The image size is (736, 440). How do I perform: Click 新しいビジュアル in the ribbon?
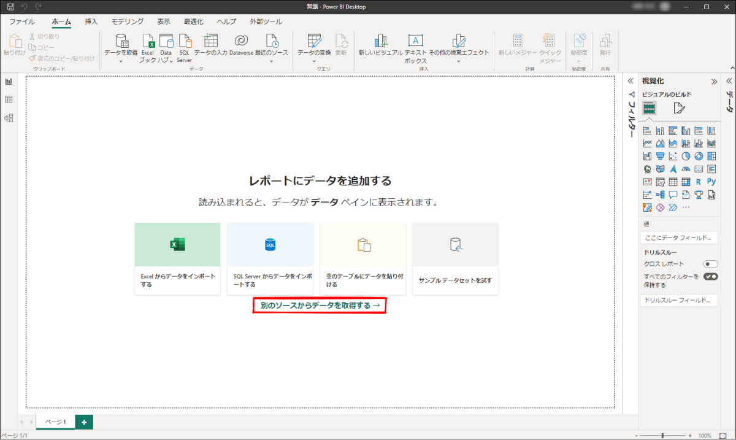380,45
